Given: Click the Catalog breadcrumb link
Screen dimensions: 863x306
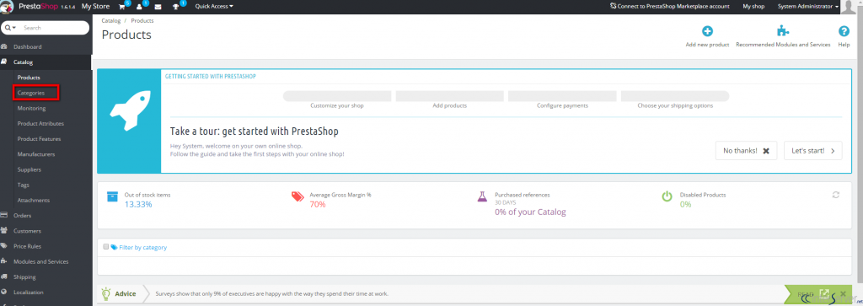Looking at the screenshot, I should pyautogui.click(x=110, y=20).
